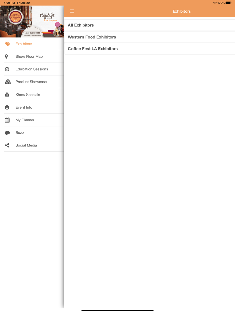Image resolution: width=235 pixels, height=313 pixels.
Task: Click the Buzz speech bubble icon
Action: point(7,133)
